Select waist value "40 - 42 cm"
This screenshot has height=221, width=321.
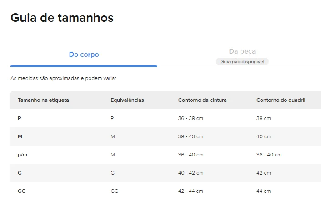click(191, 173)
